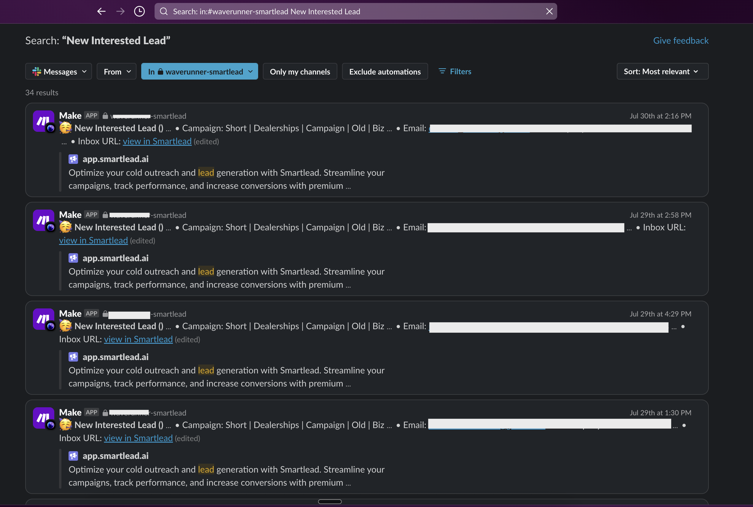
Task: Open the Jul 29th 4:29 PM result
Action: [x=660, y=314]
